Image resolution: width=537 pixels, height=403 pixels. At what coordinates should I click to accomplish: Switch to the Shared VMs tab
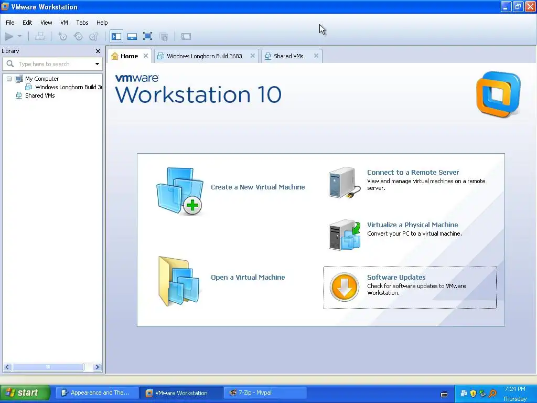(288, 56)
